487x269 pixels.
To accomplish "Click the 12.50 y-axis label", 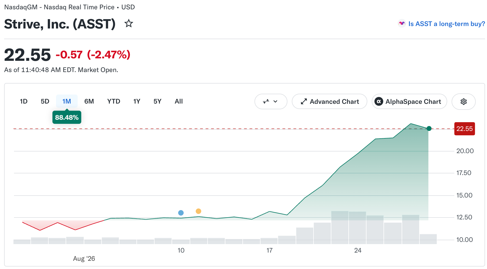I will 464,217.
